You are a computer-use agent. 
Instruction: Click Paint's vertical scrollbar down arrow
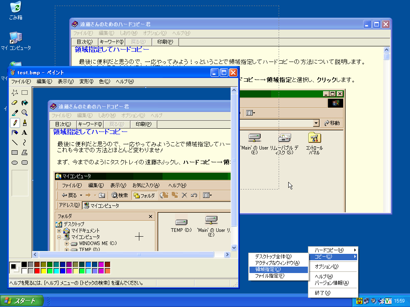click(x=234, y=247)
